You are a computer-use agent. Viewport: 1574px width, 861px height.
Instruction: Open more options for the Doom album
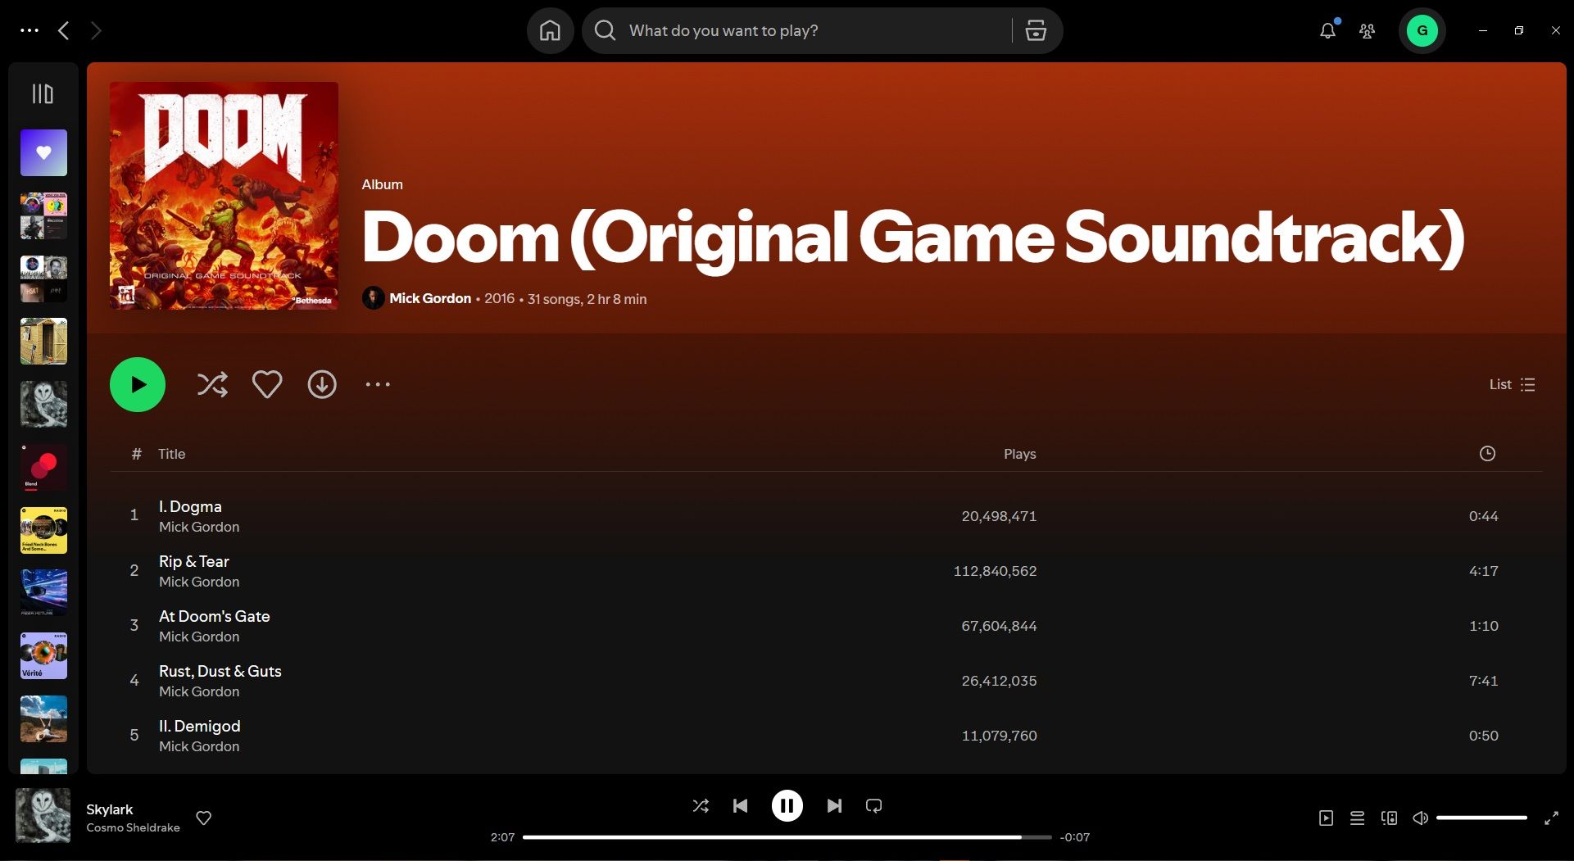pyautogui.click(x=378, y=384)
